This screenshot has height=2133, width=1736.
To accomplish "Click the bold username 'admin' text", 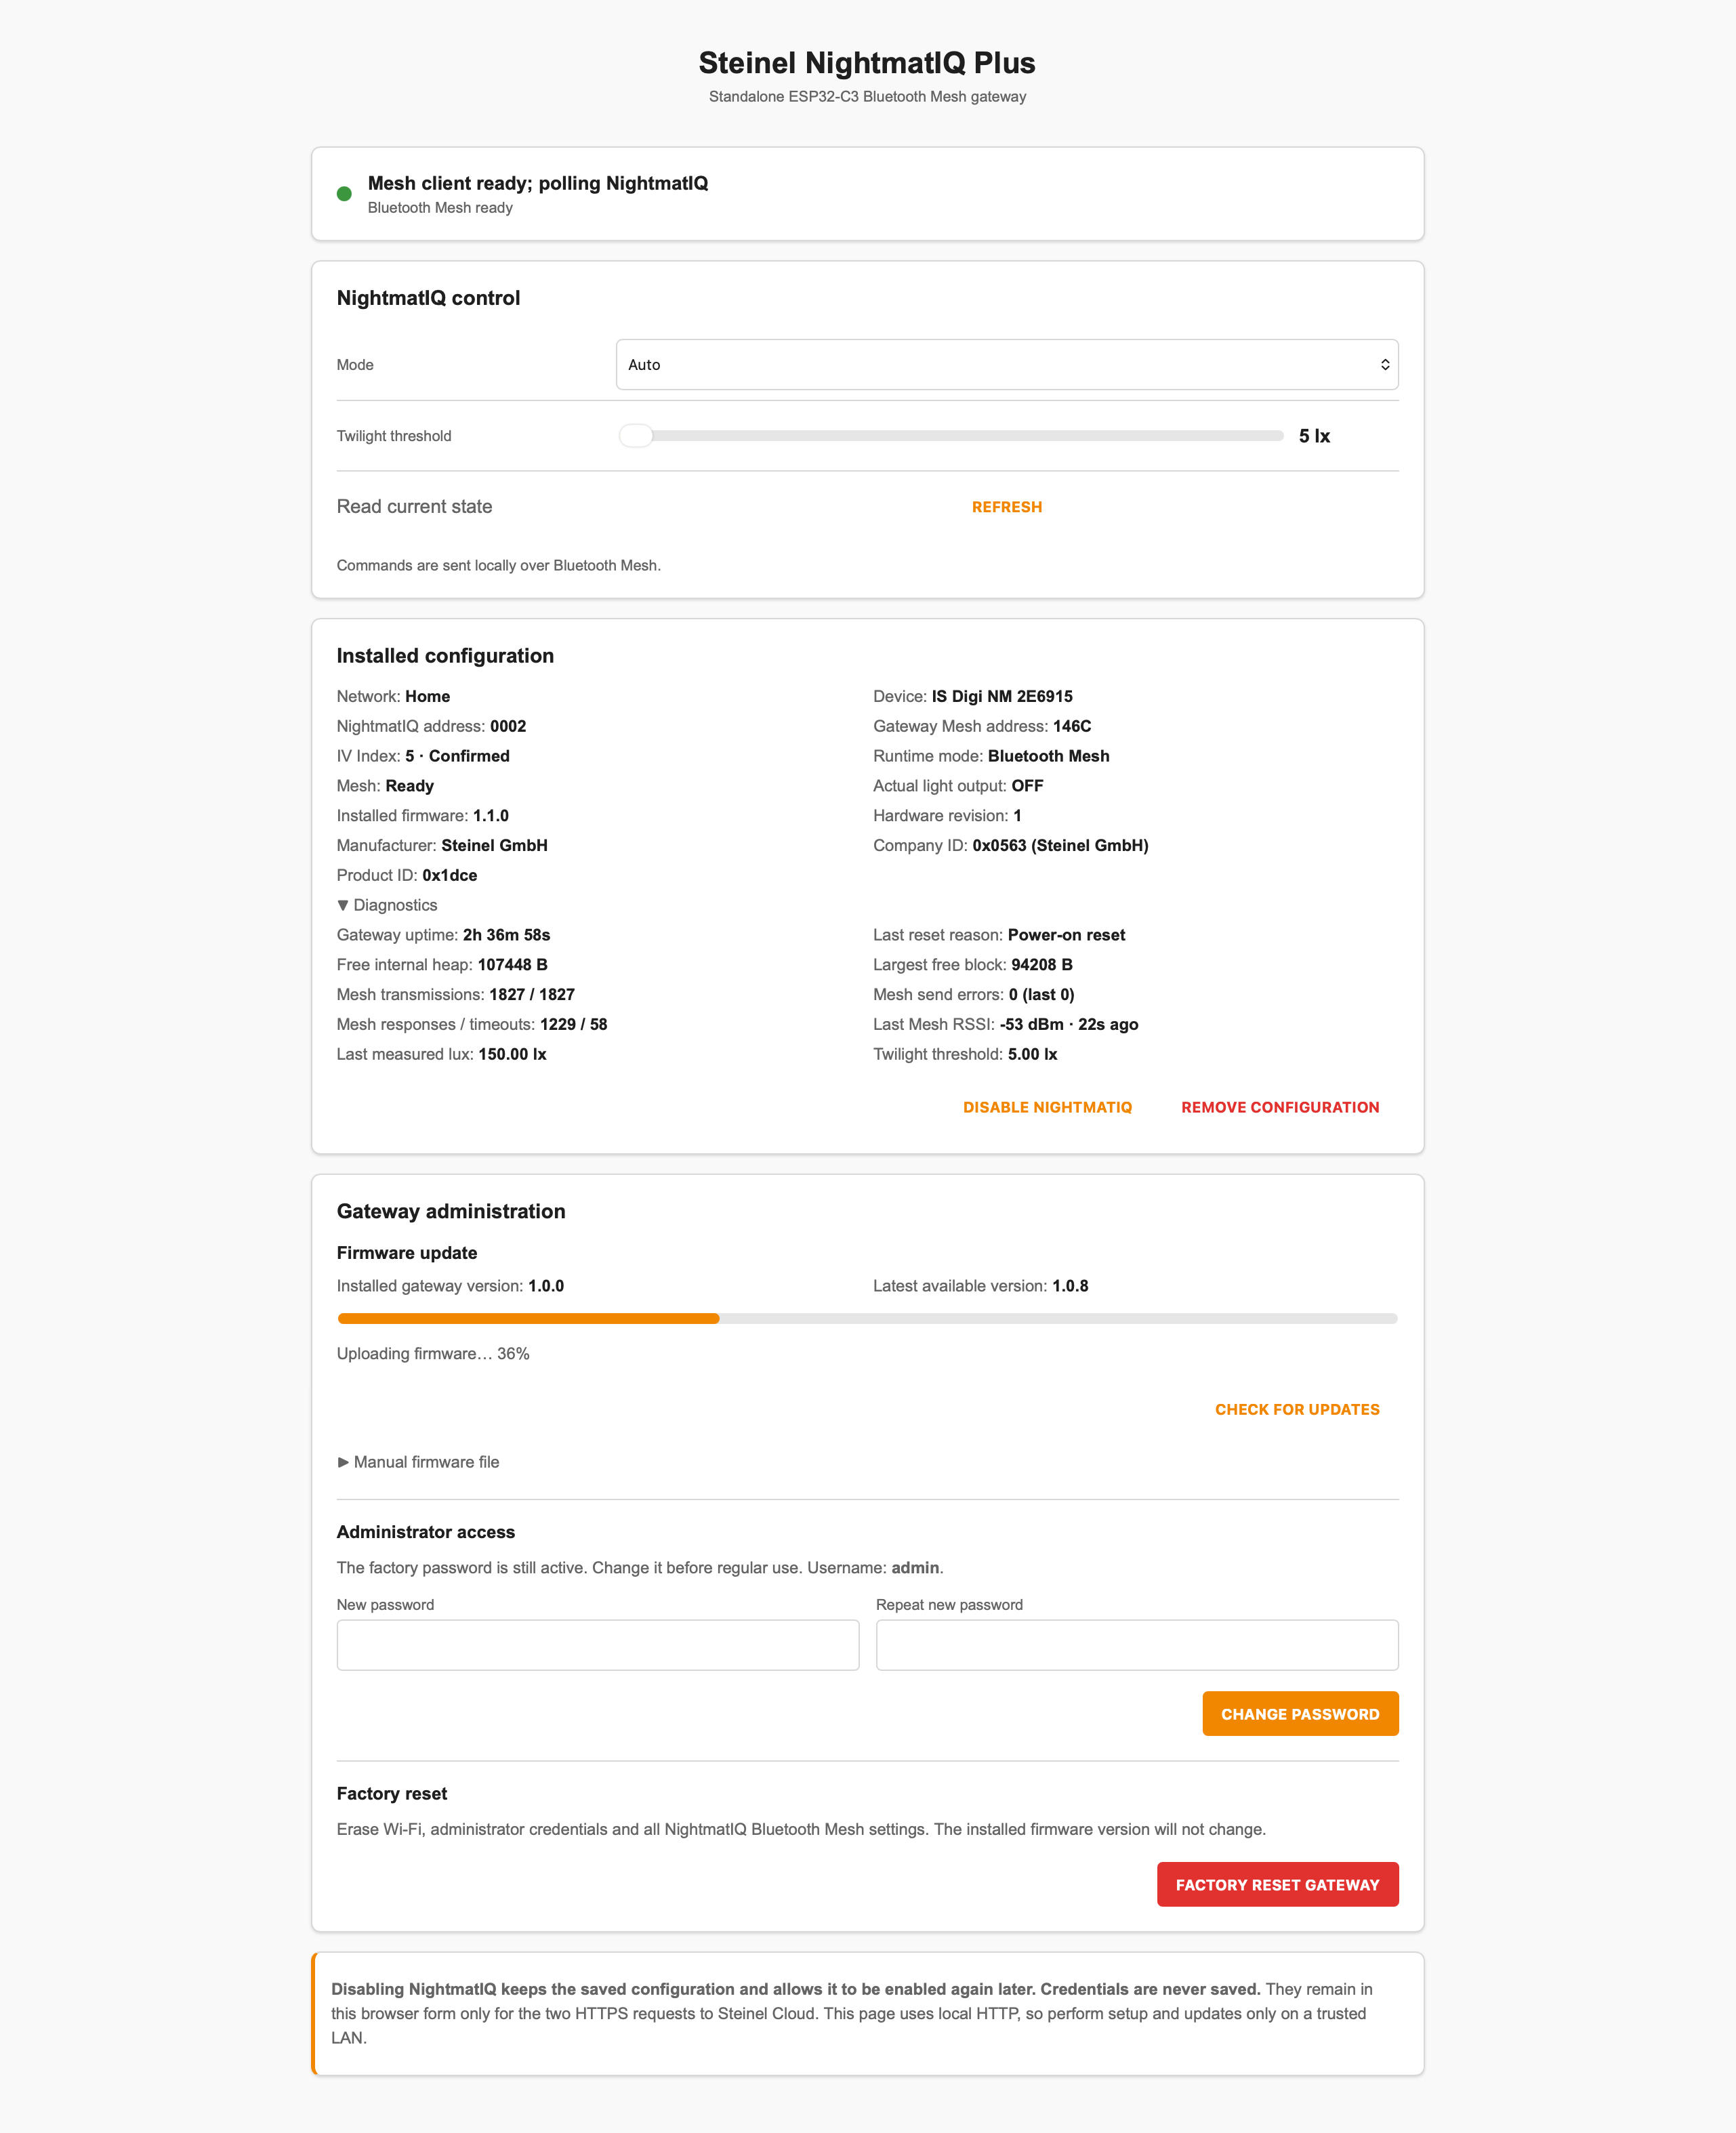I will [x=915, y=1568].
